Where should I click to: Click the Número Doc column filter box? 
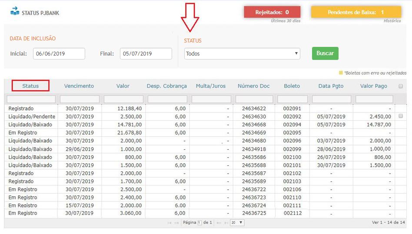tap(254, 99)
